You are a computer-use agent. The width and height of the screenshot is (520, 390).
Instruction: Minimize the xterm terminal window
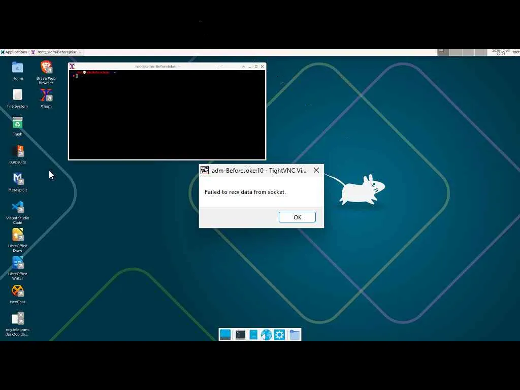click(x=250, y=67)
